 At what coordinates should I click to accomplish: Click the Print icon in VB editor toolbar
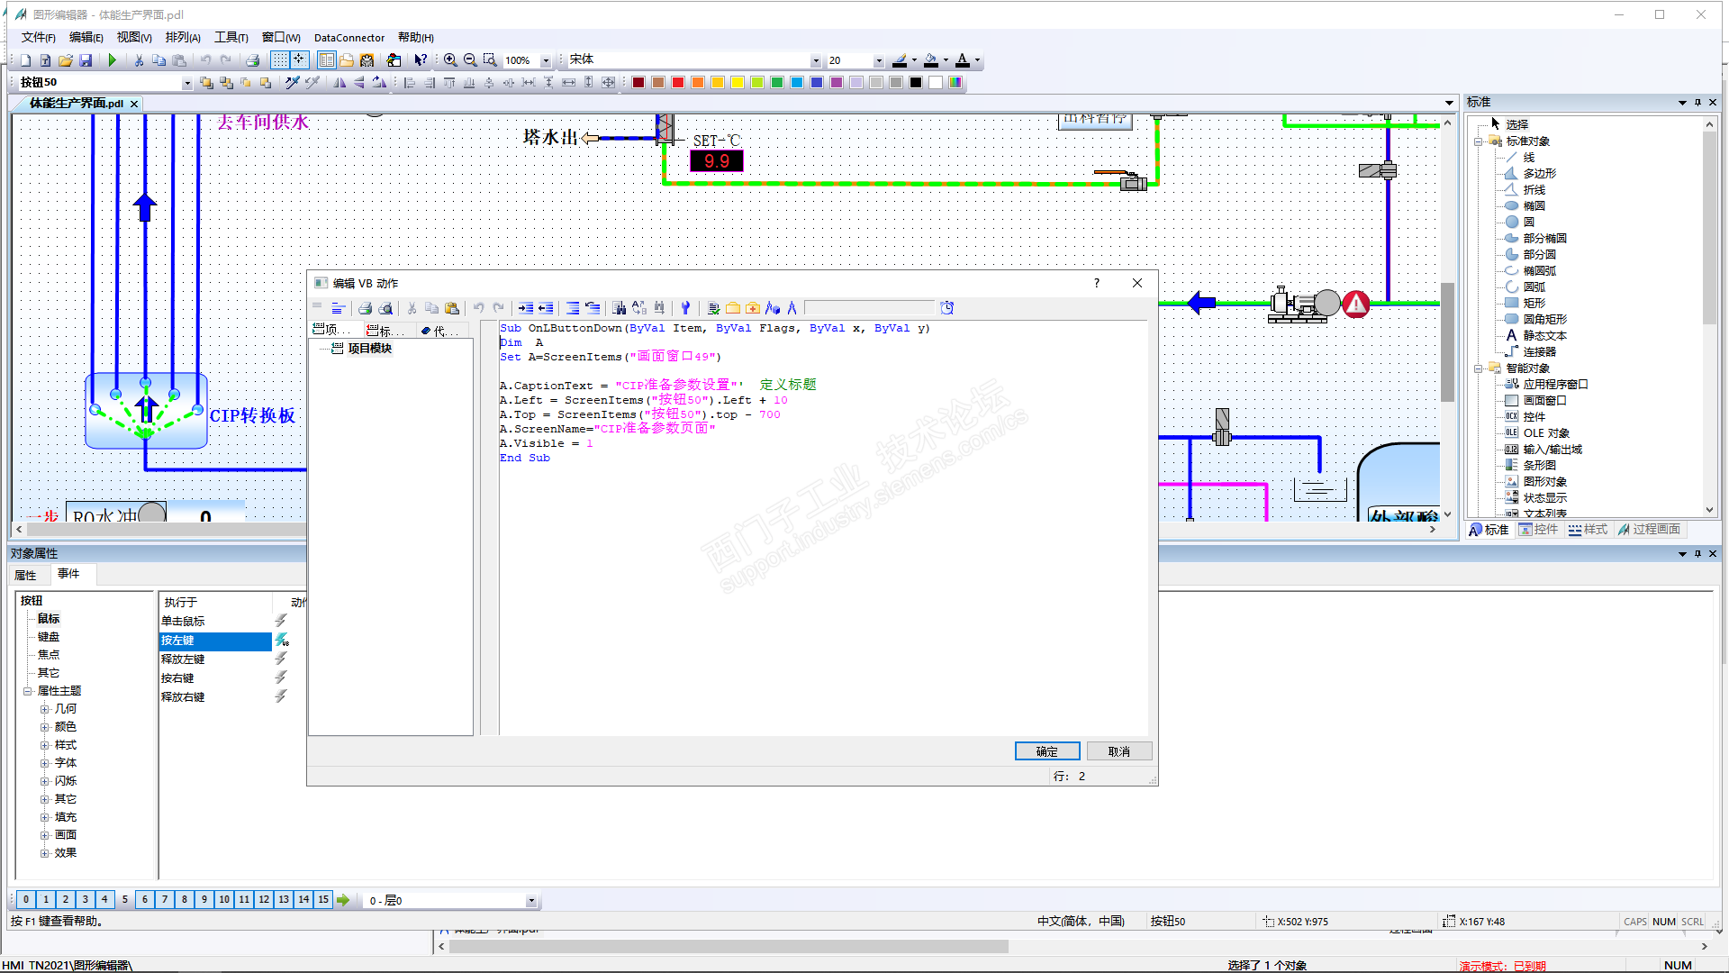point(365,308)
